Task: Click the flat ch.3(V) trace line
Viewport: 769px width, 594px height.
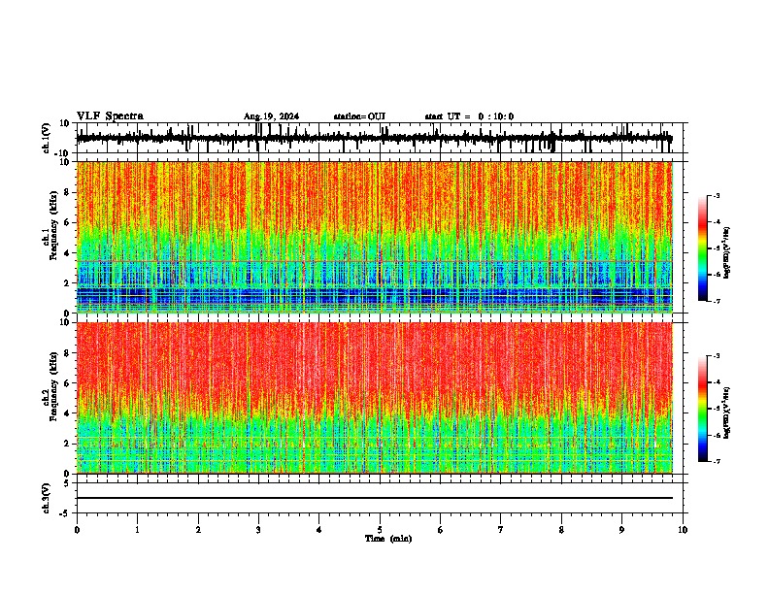Action: point(375,498)
